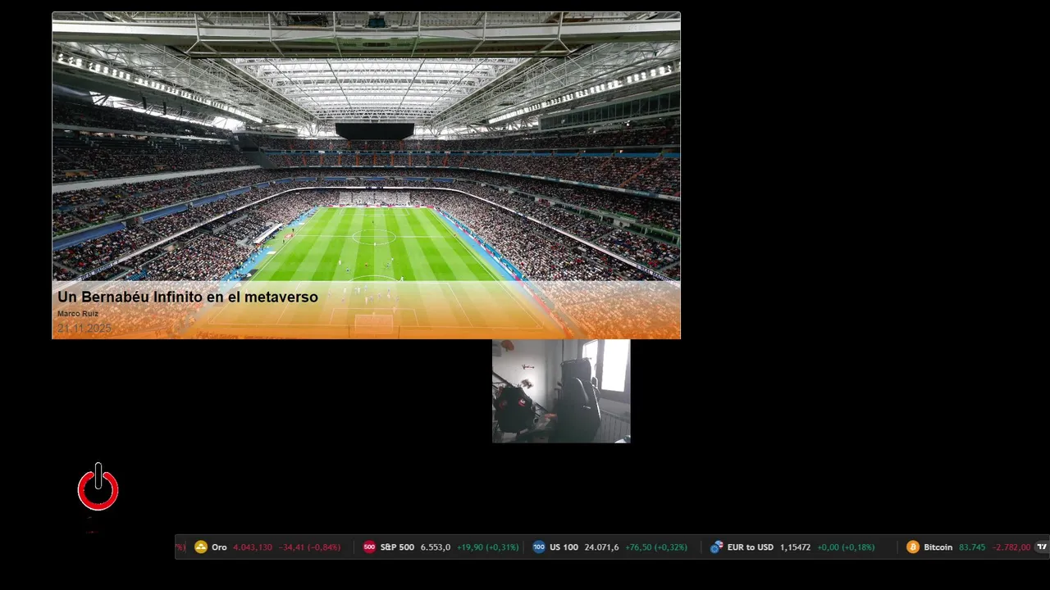Click the Bitcoin change −2.782,00
This screenshot has width=1050, height=590.
pyautogui.click(x=1011, y=547)
